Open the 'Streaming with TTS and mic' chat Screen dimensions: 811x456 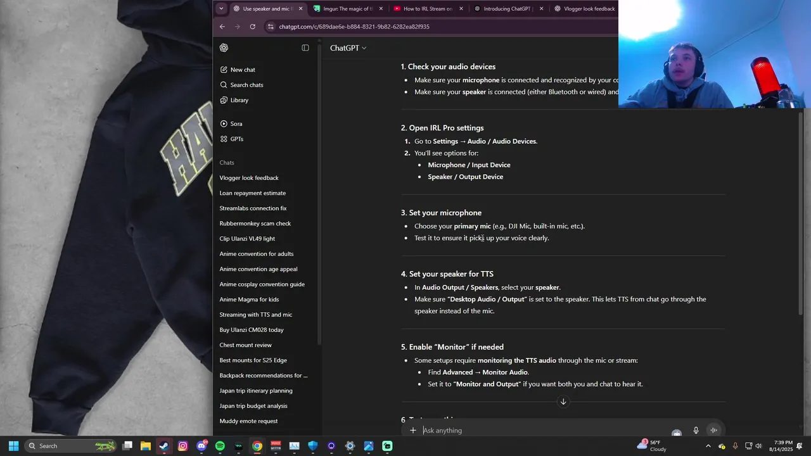point(256,315)
